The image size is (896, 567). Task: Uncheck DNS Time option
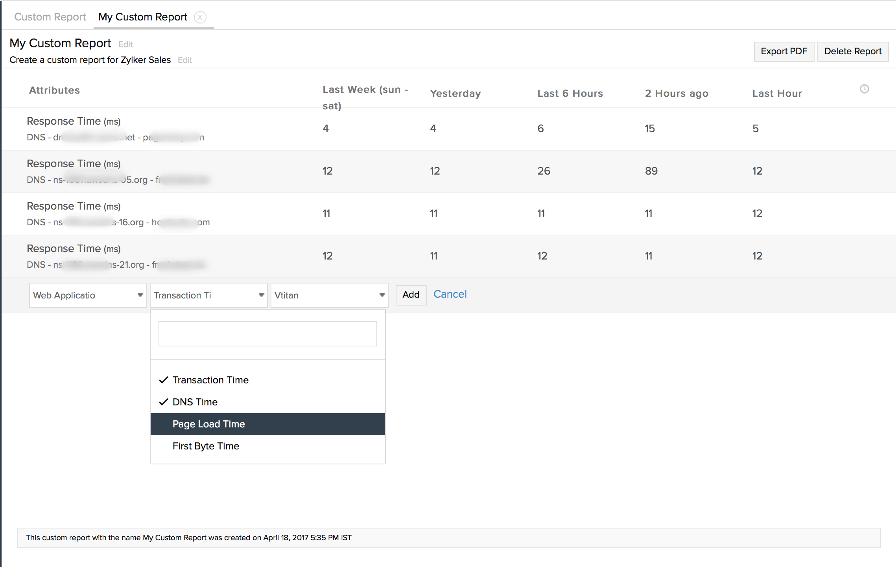point(195,402)
